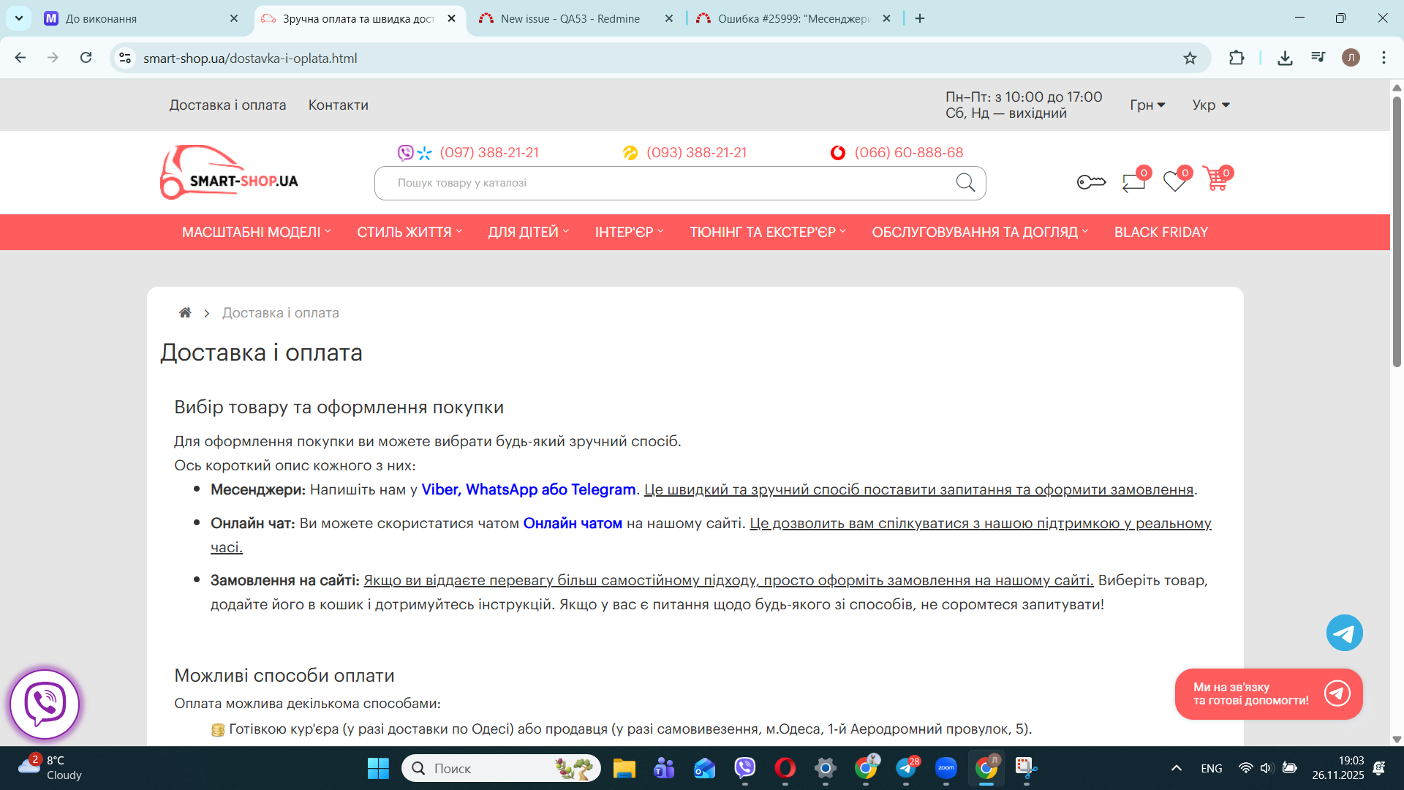This screenshot has height=790, width=1404.
Task: Expand the Укр language dropdown
Action: click(x=1211, y=105)
